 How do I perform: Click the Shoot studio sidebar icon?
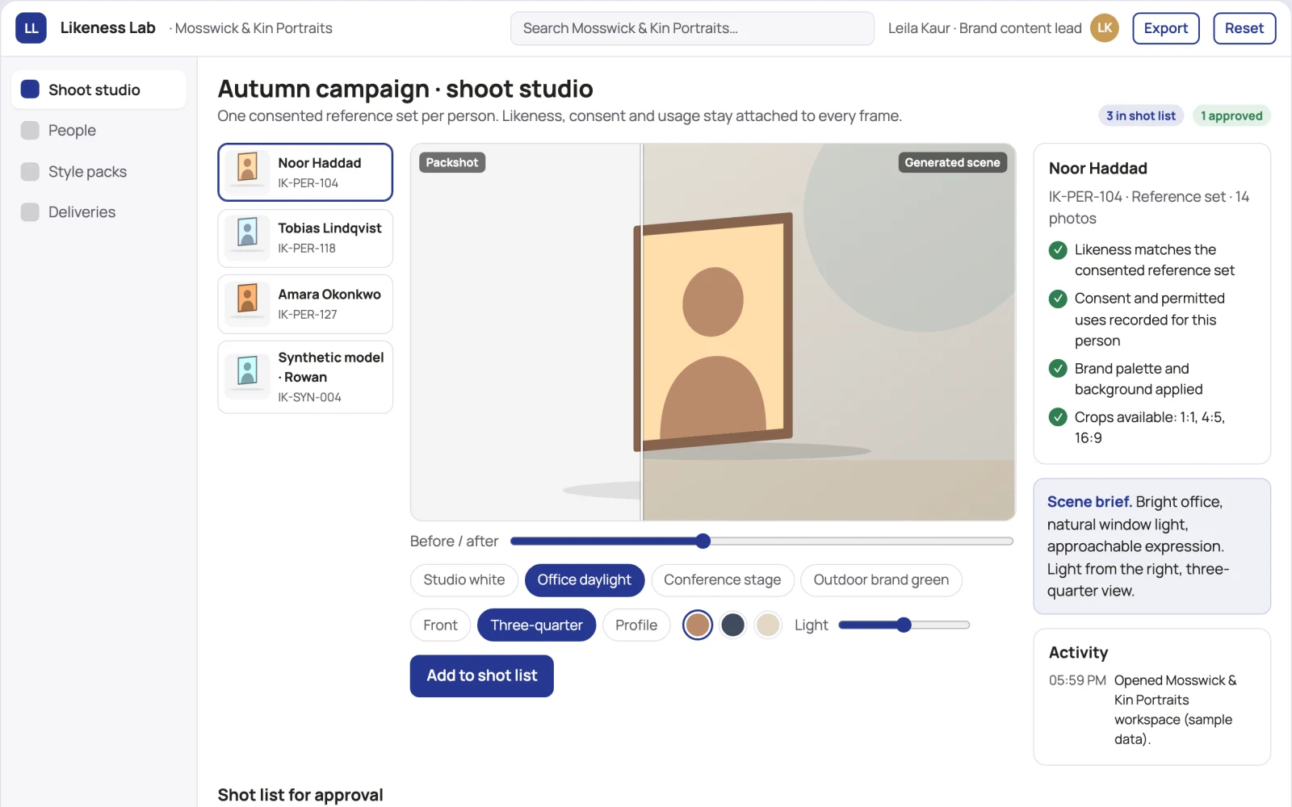pos(30,89)
